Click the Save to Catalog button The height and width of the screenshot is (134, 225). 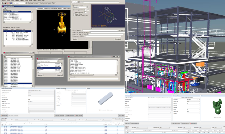121,116
